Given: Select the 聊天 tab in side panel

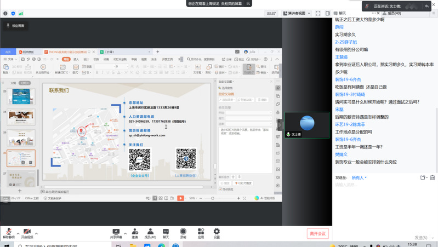Looking at the screenshot, I should (x=342, y=13).
